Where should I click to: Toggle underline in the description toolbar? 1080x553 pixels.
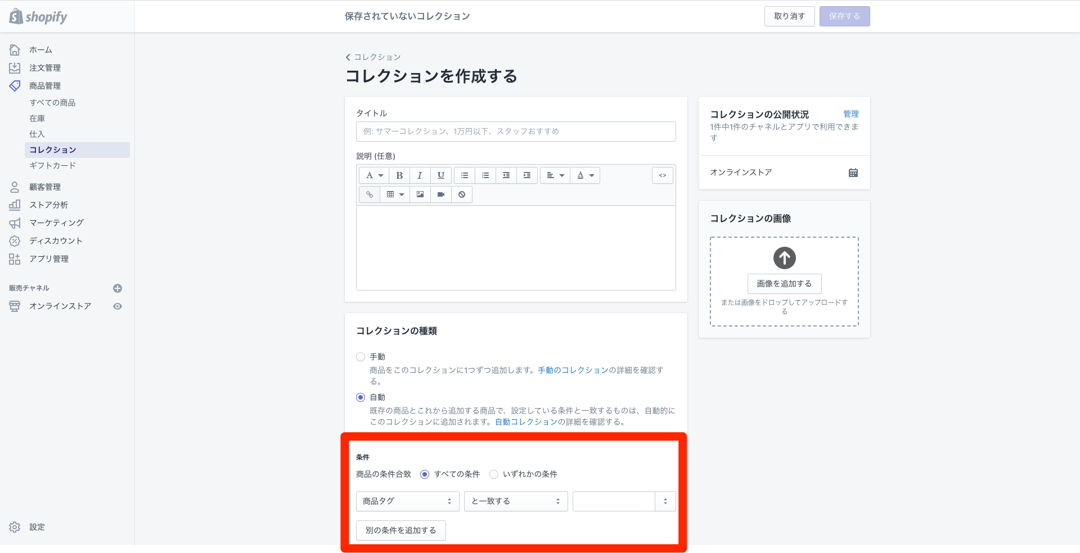click(440, 175)
